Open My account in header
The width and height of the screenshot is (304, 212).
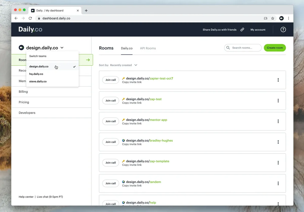[x=258, y=30]
